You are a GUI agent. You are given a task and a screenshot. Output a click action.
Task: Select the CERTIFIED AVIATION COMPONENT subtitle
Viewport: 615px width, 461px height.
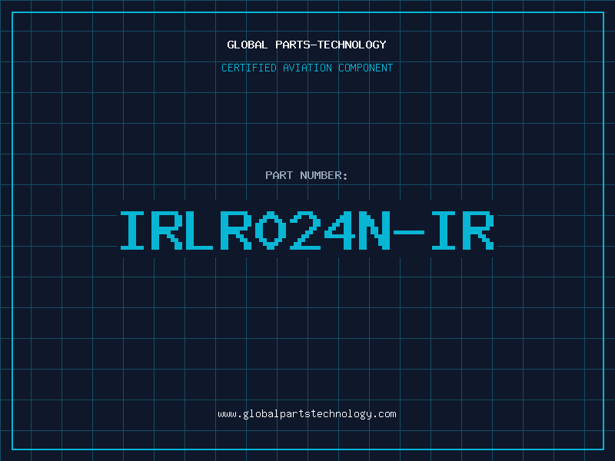pos(307,68)
